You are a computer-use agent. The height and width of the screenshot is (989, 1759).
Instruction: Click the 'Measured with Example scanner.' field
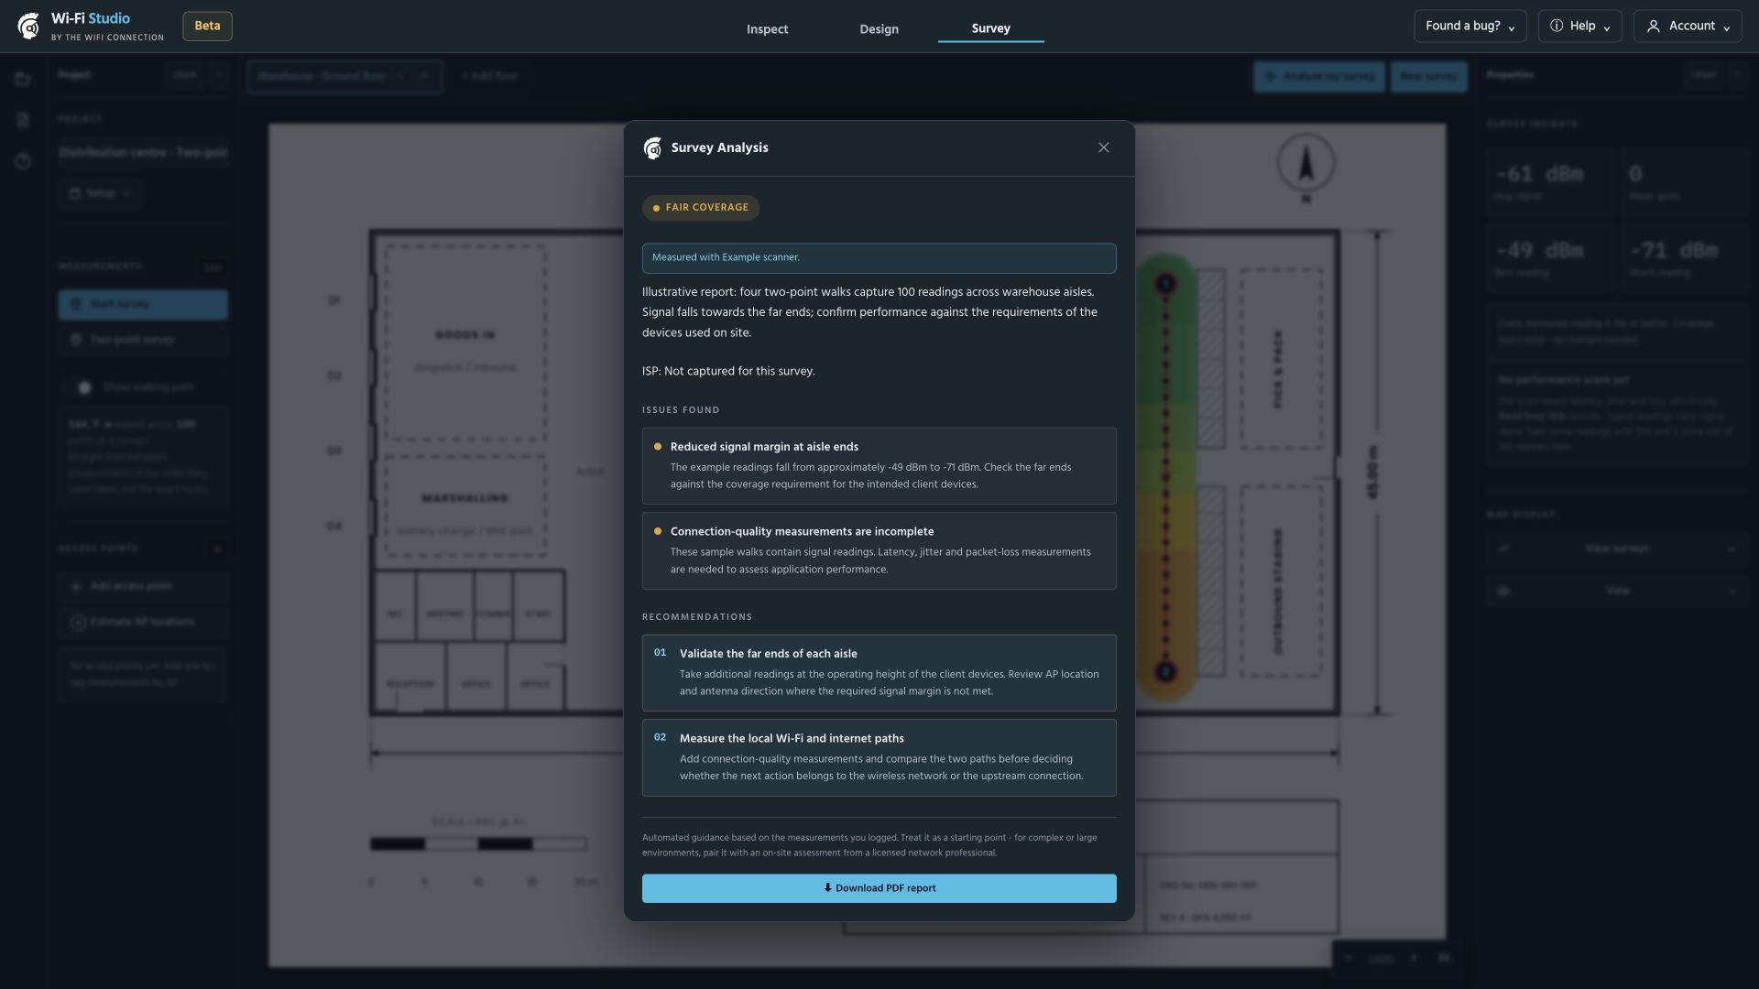pos(879,258)
